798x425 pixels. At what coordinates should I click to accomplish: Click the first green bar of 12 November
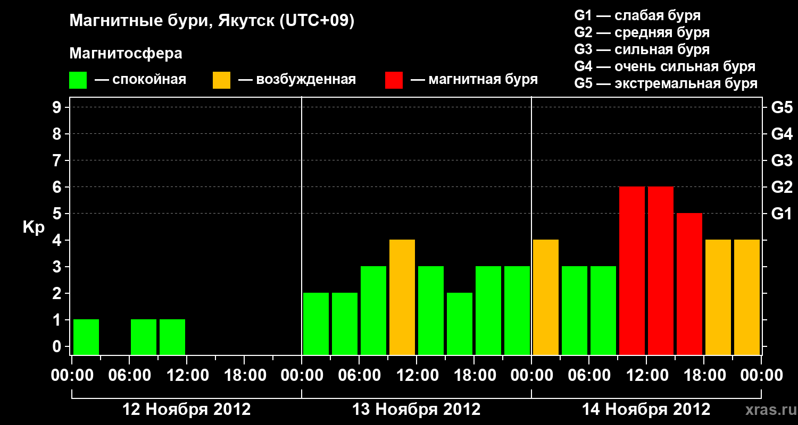(86, 337)
